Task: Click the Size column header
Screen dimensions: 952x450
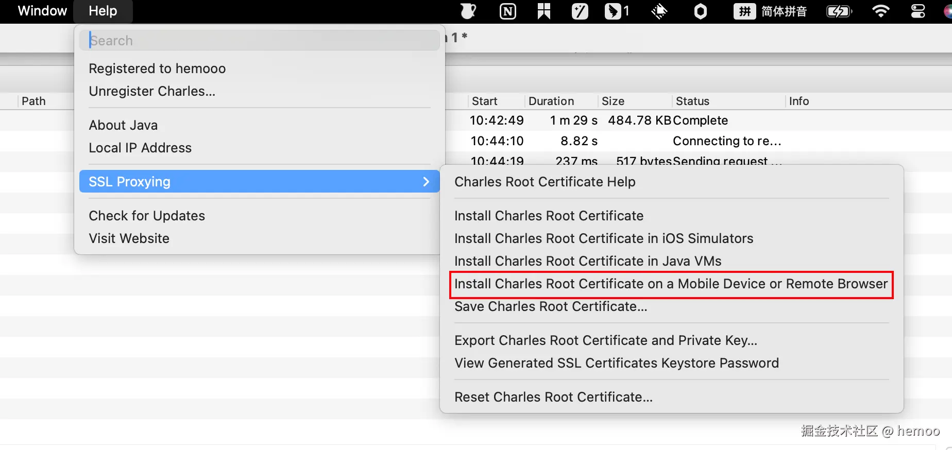Action: tap(613, 101)
